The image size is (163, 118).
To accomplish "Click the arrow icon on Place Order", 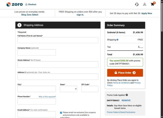I will (x=134, y=73).
